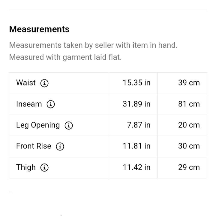
Task: Click the Inseam label
Action: [x=29, y=104]
